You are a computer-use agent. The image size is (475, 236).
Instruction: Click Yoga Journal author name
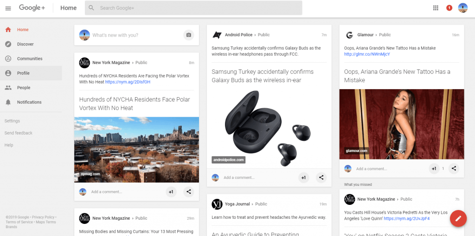[237, 204]
